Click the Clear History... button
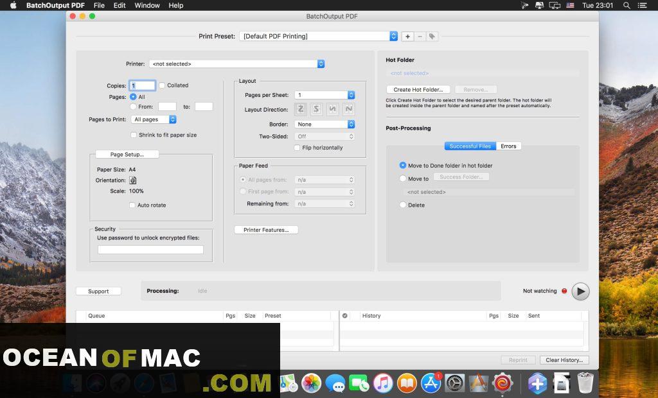This screenshot has width=658, height=398. [564, 360]
